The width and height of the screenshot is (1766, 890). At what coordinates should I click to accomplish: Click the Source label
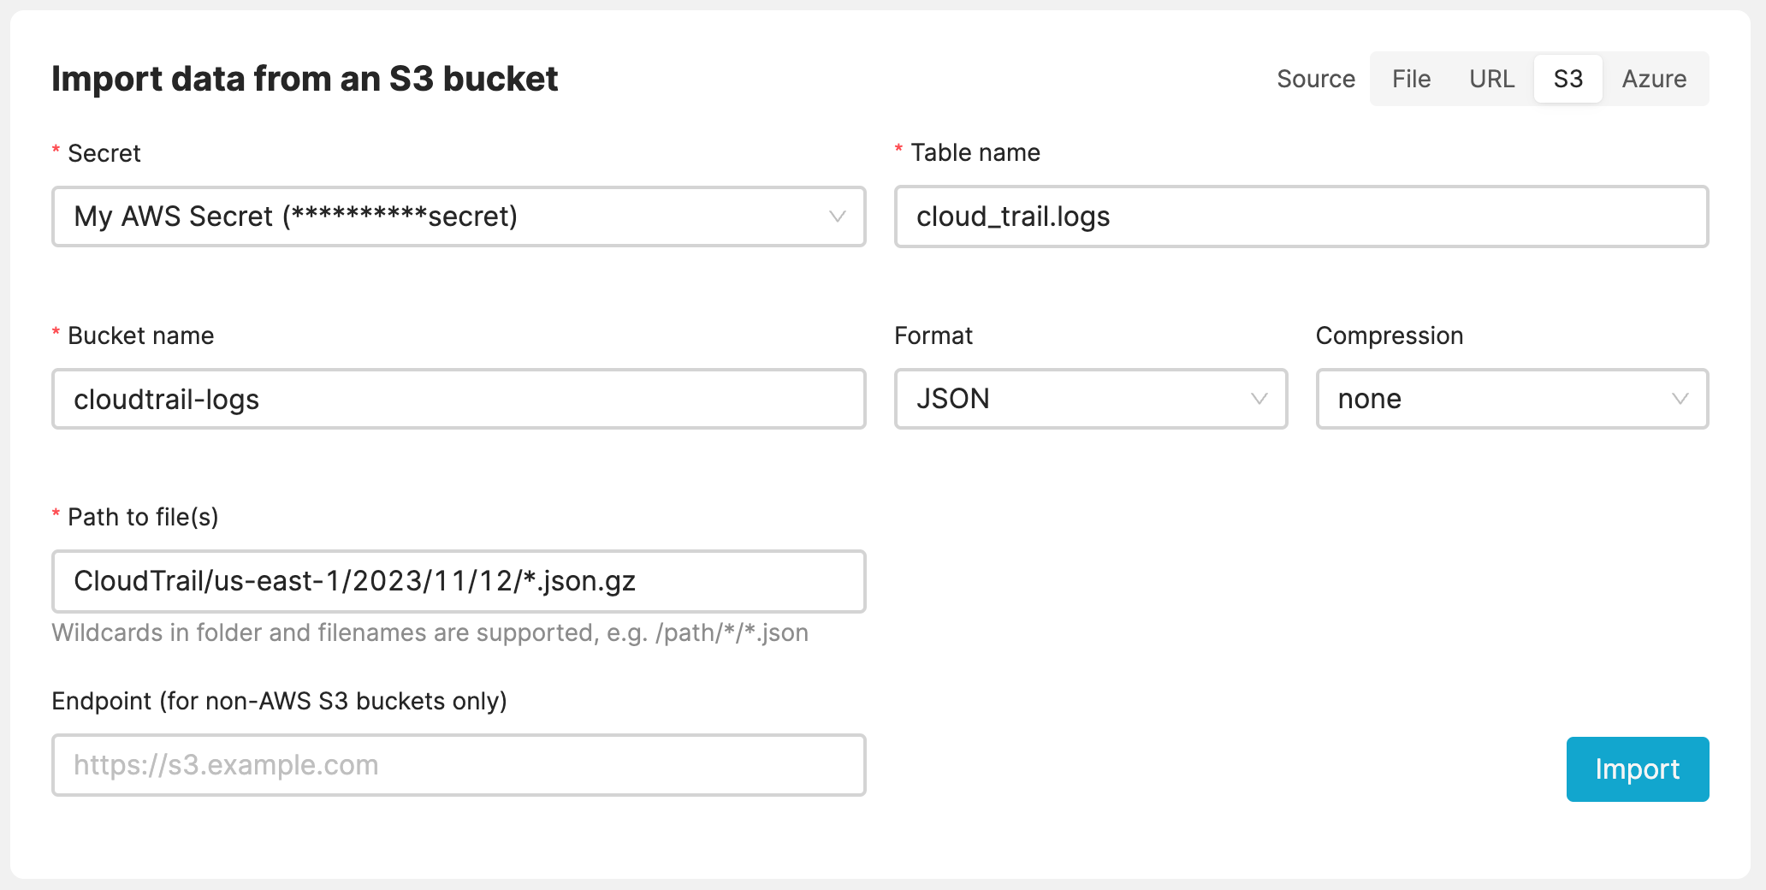tap(1315, 79)
